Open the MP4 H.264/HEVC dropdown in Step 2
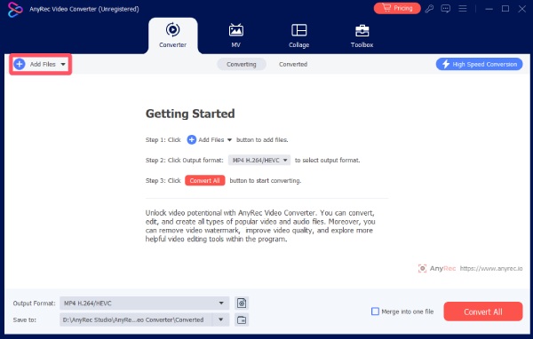 point(259,160)
